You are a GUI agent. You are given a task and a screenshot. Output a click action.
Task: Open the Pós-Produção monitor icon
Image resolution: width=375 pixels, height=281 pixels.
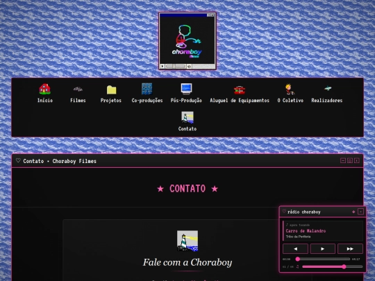point(186,89)
